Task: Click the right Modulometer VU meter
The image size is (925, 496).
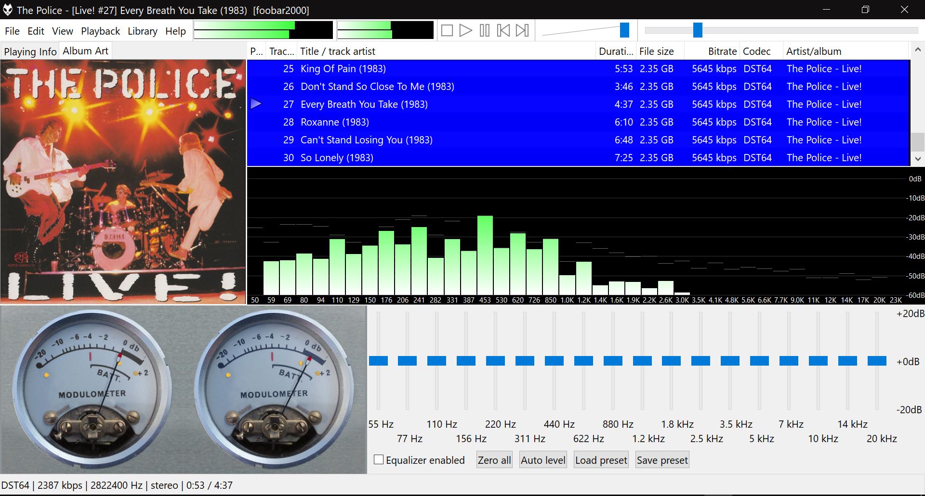Action: point(274,388)
